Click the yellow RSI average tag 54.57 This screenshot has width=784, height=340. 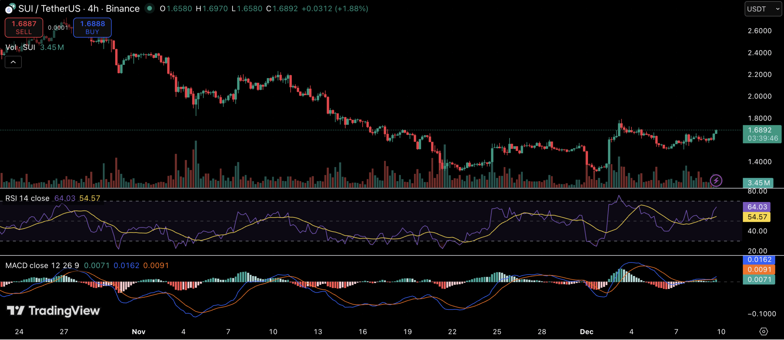[757, 217]
